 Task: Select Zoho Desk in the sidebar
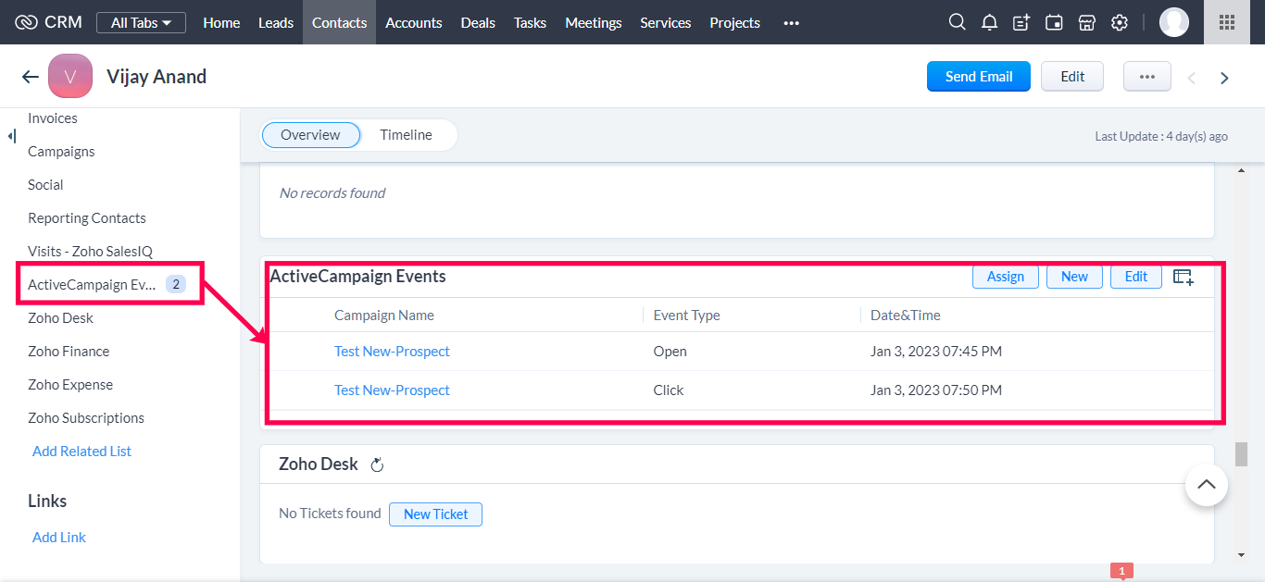(60, 318)
